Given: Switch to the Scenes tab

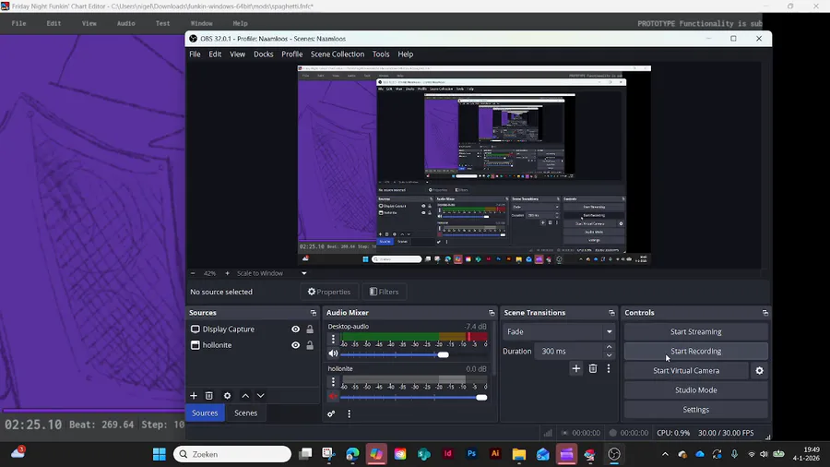Looking at the screenshot, I should pos(245,413).
